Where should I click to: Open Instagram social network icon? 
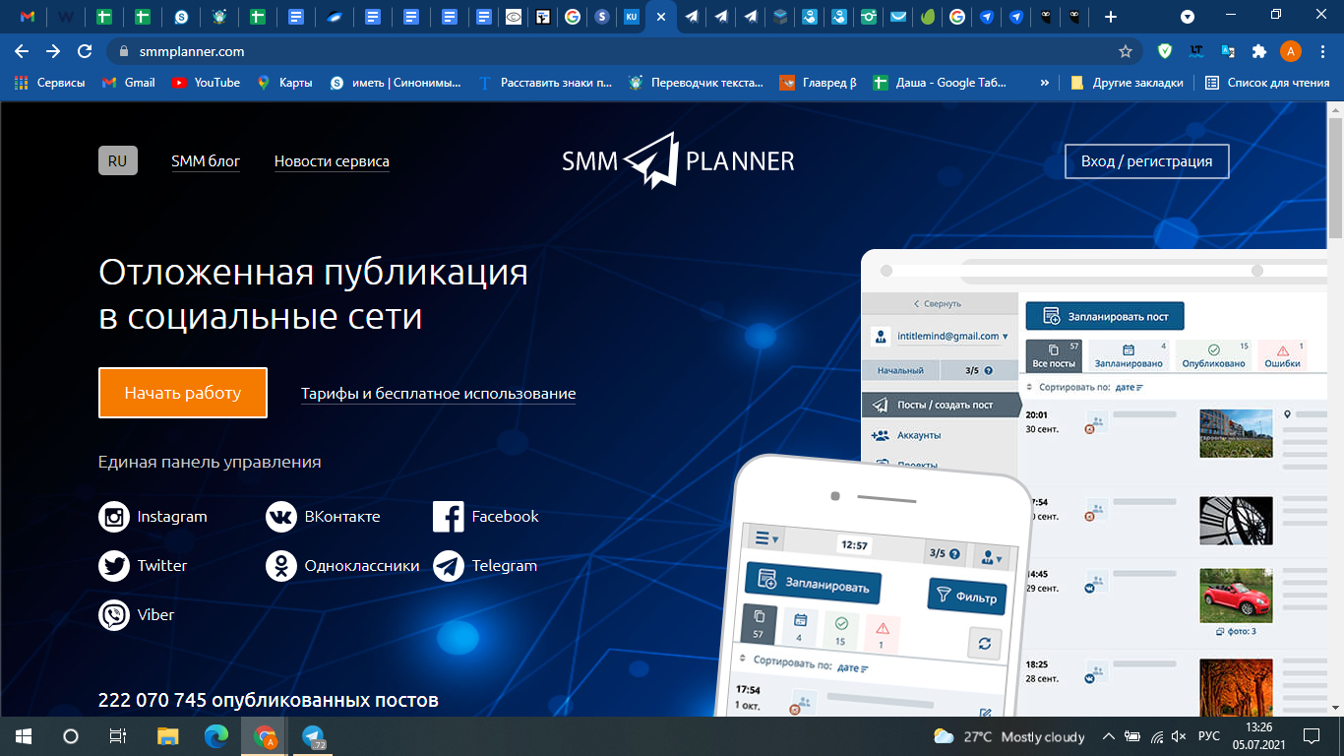115,517
